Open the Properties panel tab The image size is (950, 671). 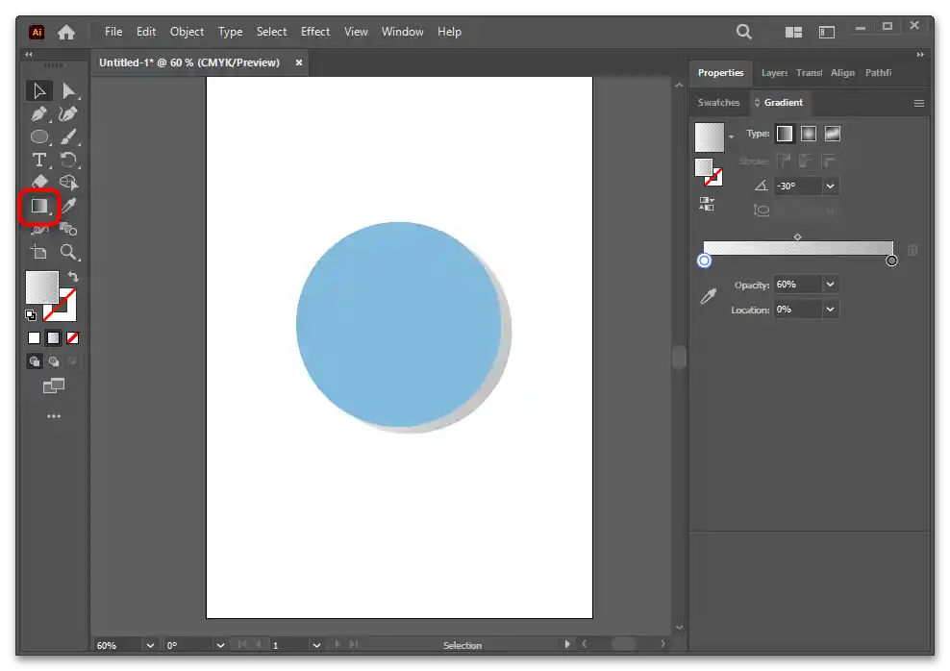720,73
